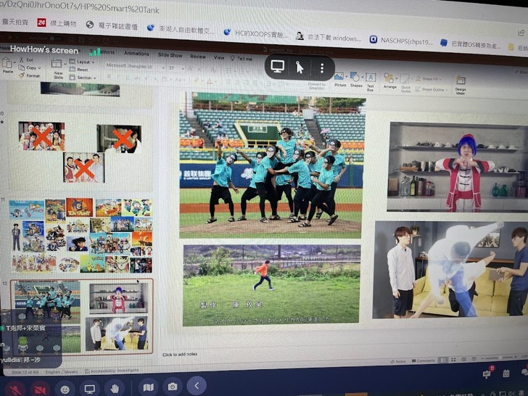Open the emoji reactions icon

pyautogui.click(x=65, y=388)
